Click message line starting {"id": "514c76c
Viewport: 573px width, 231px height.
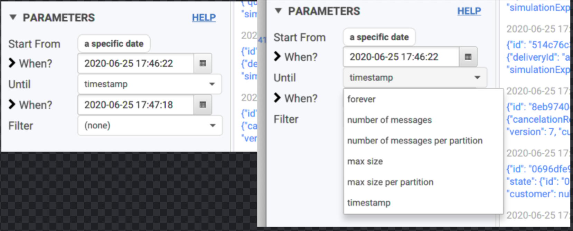[538, 45]
